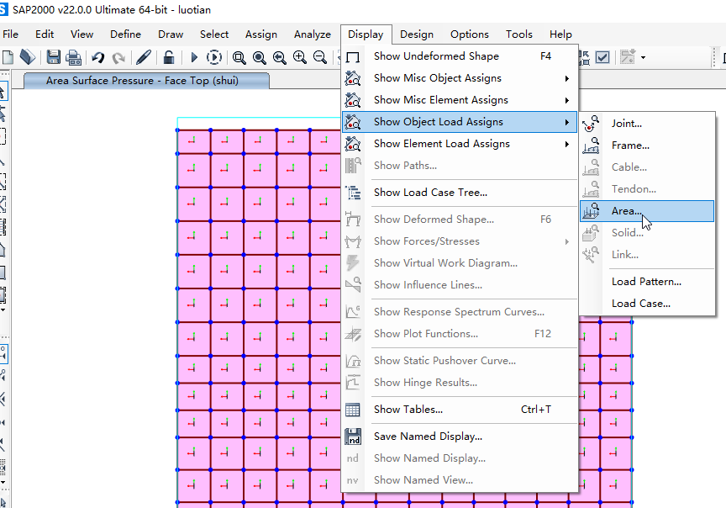Viewport: 726px width, 508px height.
Task: Choose Frame... in load assigns submenu
Action: coord(629,146)
